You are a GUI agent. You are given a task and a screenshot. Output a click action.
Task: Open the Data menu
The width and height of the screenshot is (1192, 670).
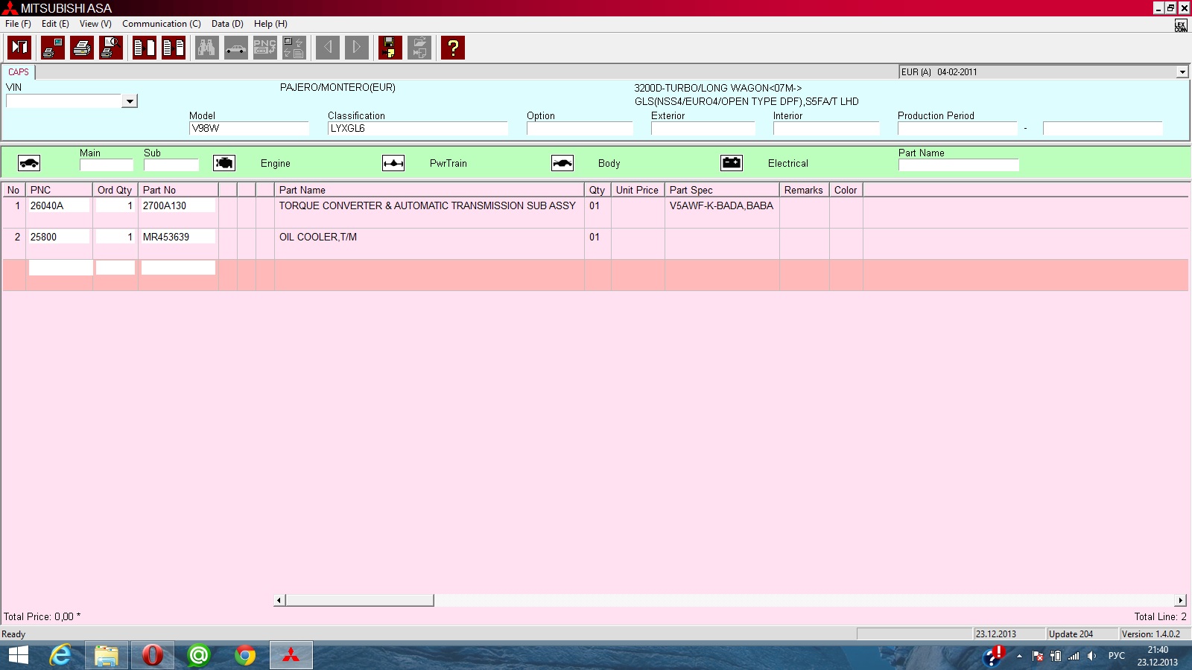pos(227,24)
